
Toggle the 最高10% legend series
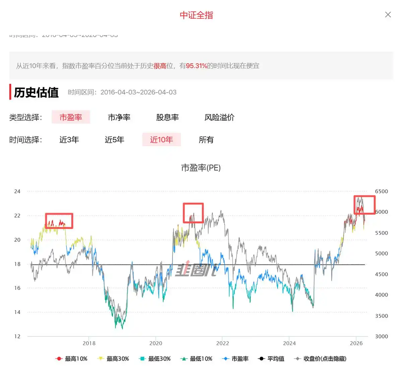71,359
